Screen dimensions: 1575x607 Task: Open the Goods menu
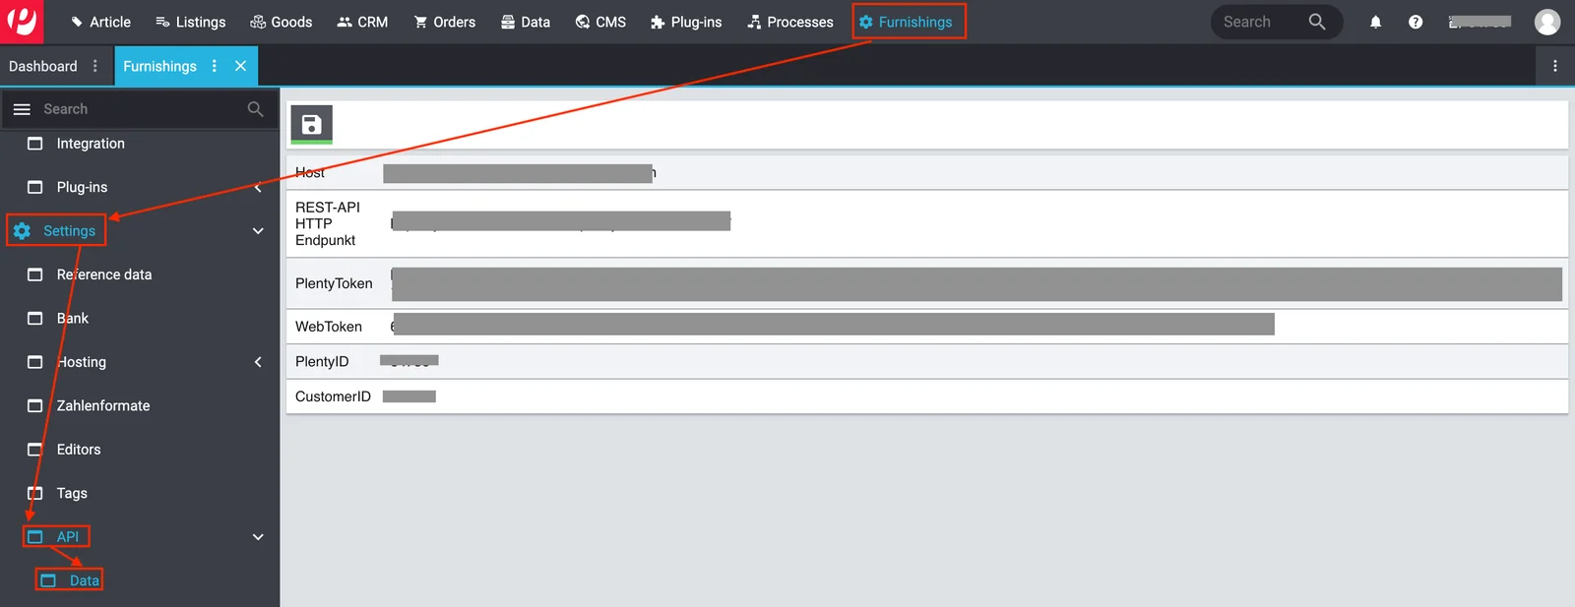click(281, 22)
